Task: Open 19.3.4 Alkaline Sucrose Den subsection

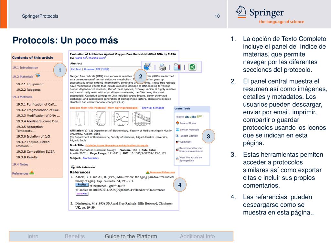Action: (39, 121)
